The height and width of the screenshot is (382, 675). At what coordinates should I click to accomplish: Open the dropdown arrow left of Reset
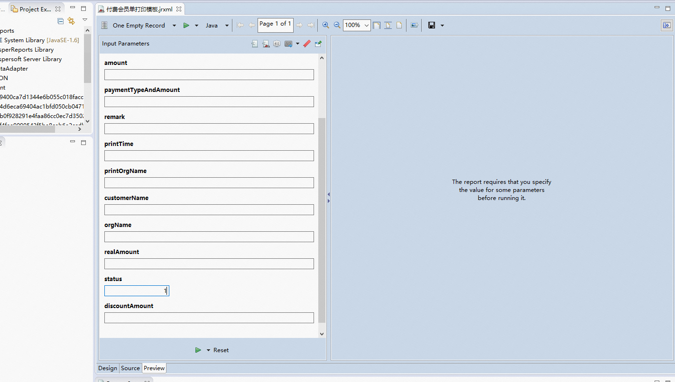208,350
